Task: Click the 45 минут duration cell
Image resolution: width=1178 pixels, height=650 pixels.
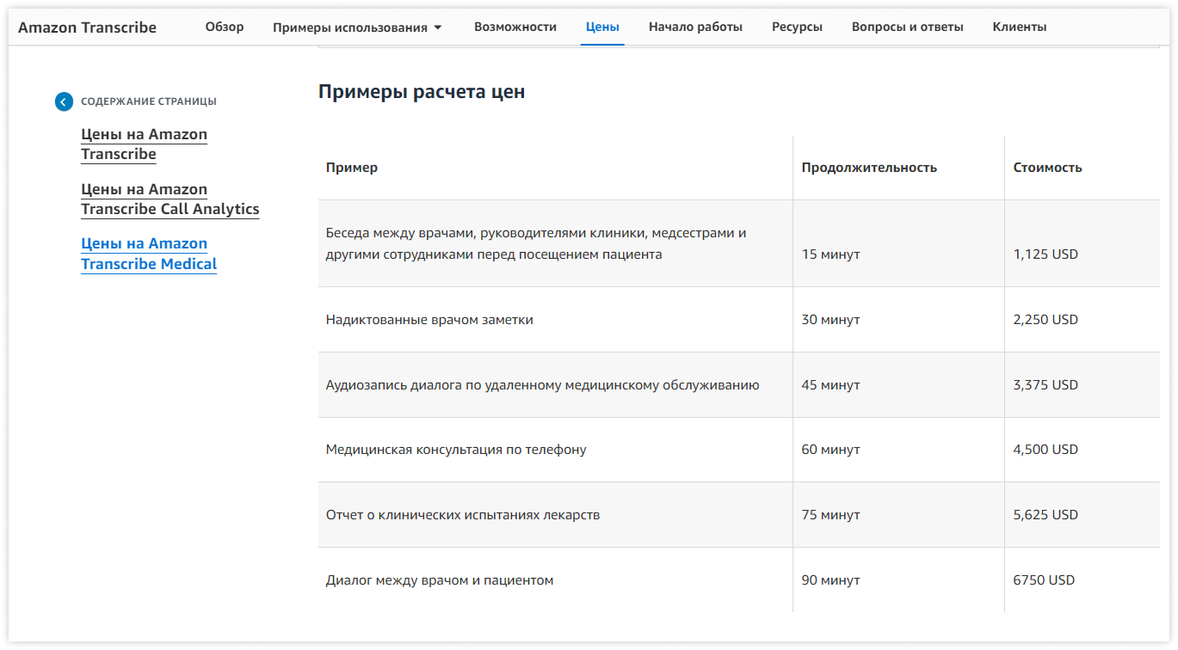Action: [898, 385]
